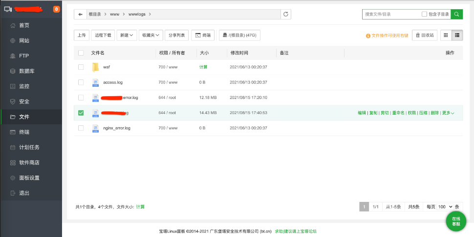
Task: Open the 收藏夹 favorites dropdown
Action: coord(151,35)
